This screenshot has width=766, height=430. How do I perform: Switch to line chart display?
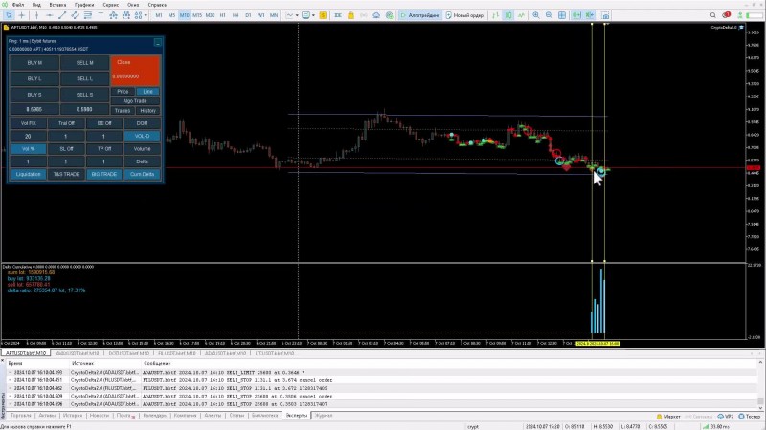point(521,15)
